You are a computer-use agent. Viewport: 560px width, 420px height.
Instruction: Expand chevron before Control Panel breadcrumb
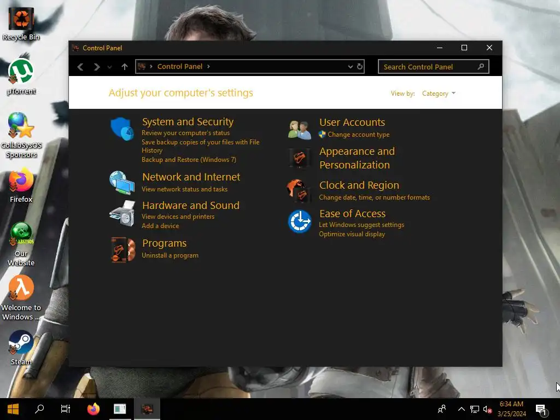click(x=151, y=66)
